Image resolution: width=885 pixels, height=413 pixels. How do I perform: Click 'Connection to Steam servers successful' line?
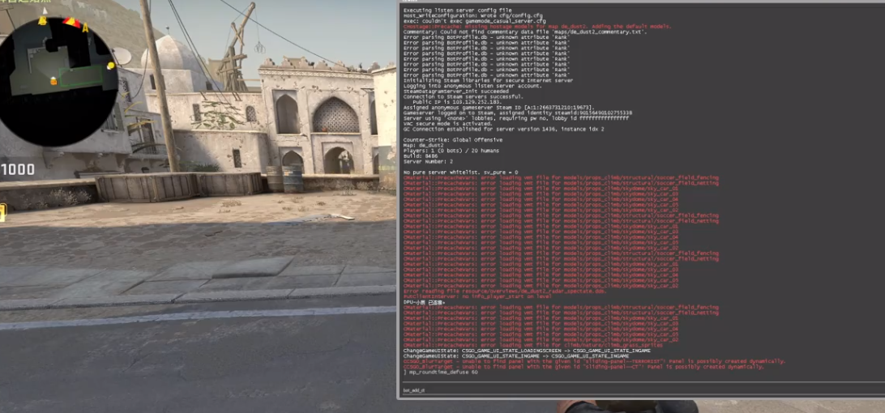[x=463, y=96]
